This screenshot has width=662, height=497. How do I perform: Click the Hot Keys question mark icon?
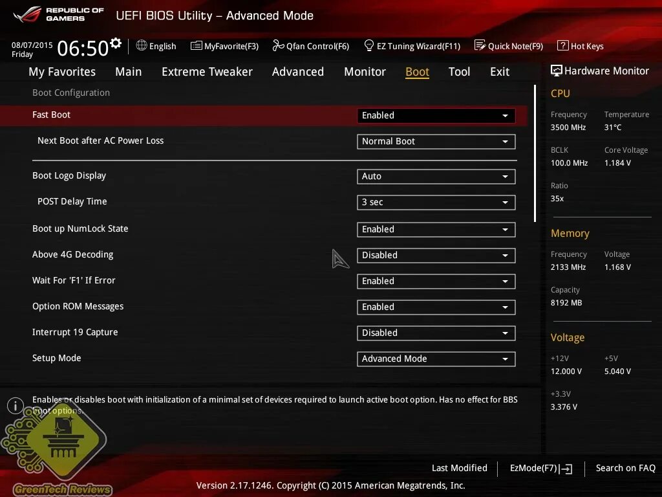[563, 46]
